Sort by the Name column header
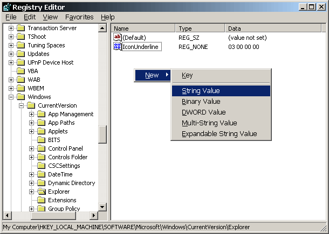The width and height of the screenshot is (329, 234). [x=143, y=28]
